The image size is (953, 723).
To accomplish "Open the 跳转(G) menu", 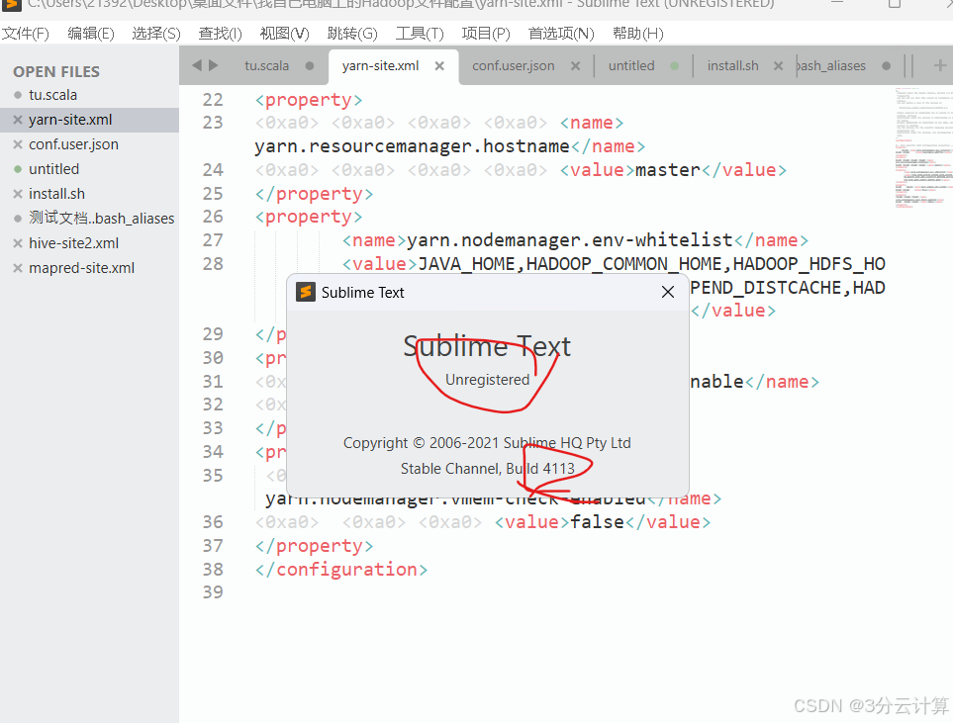I will (352, 34).
